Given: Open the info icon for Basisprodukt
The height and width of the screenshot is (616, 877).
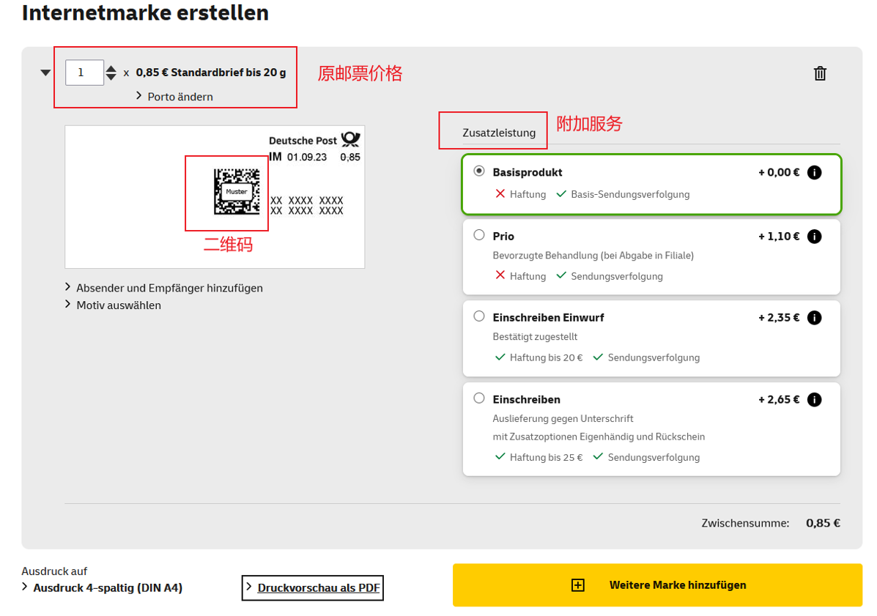Looking at the screenshot, I should point(815,172).
